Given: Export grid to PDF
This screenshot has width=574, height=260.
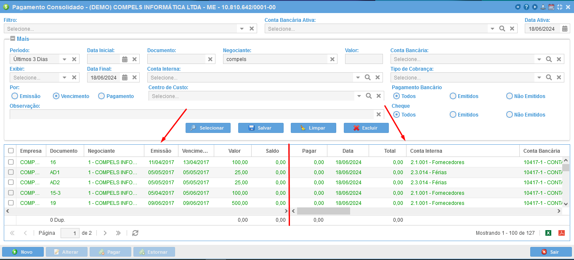Looking at the screenshot, I should (561, 233).
